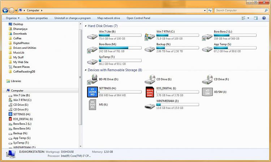Select SysTemp (T:) in navigation tree
The image size is (271, 162).
[x=21, y=143]
